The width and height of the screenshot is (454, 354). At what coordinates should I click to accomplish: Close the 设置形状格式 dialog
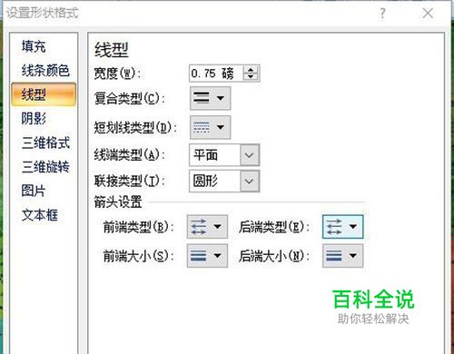coord(428,14)
